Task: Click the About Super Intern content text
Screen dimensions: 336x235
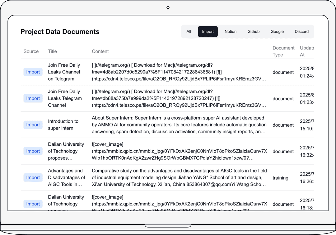Action: (x=179, y=125)
